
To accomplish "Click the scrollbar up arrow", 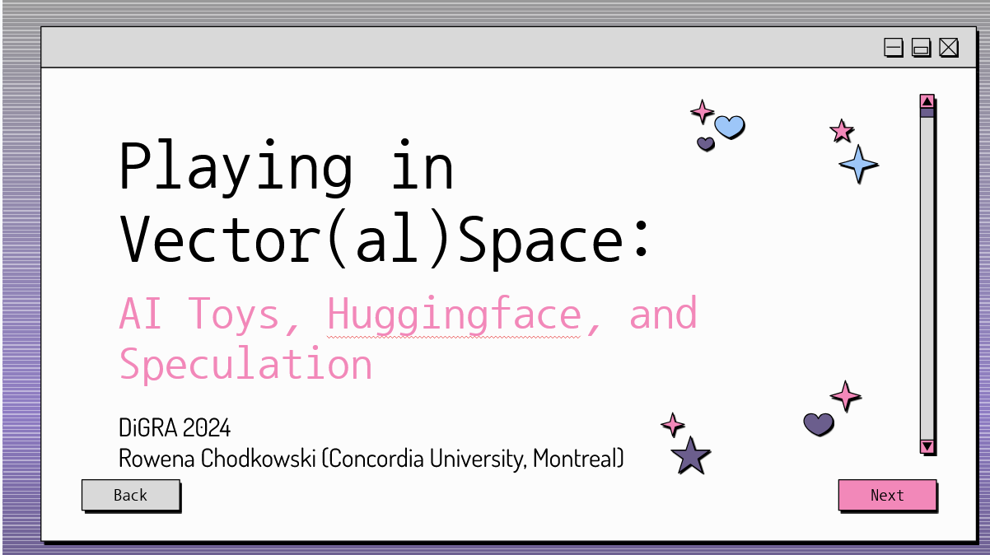I will [x=927, y=101].
